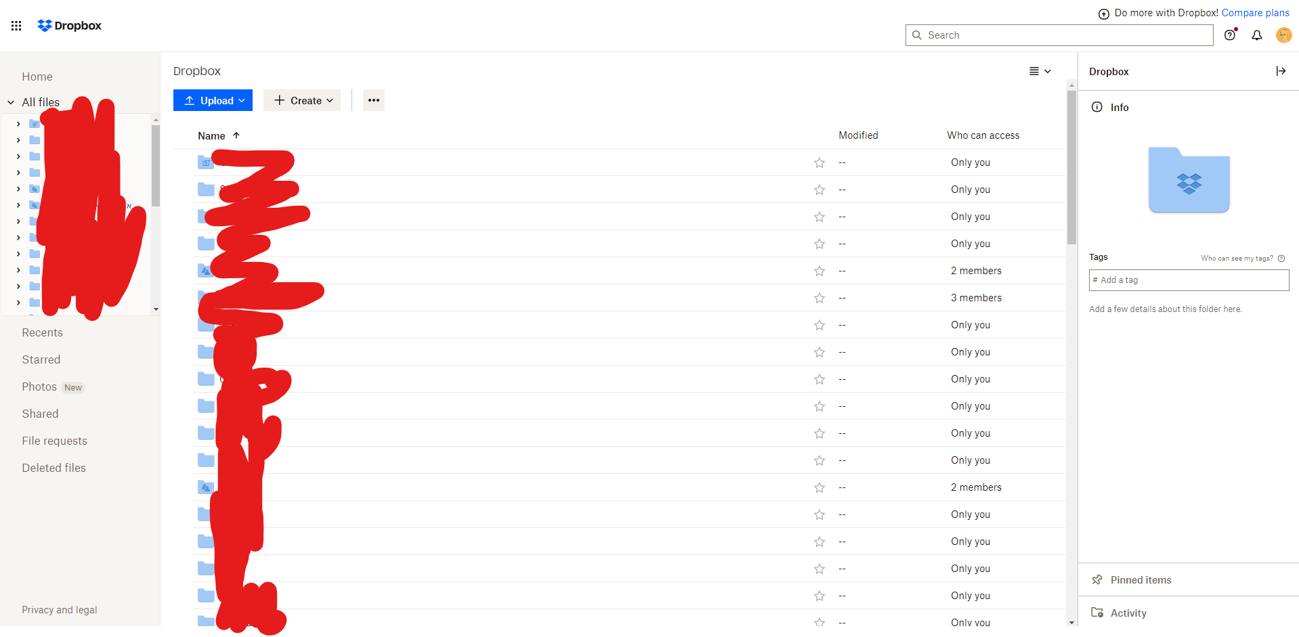Screen dimensions: 1299x637
Task: Open Shared in the sidebar
Action: click(40, 414)
